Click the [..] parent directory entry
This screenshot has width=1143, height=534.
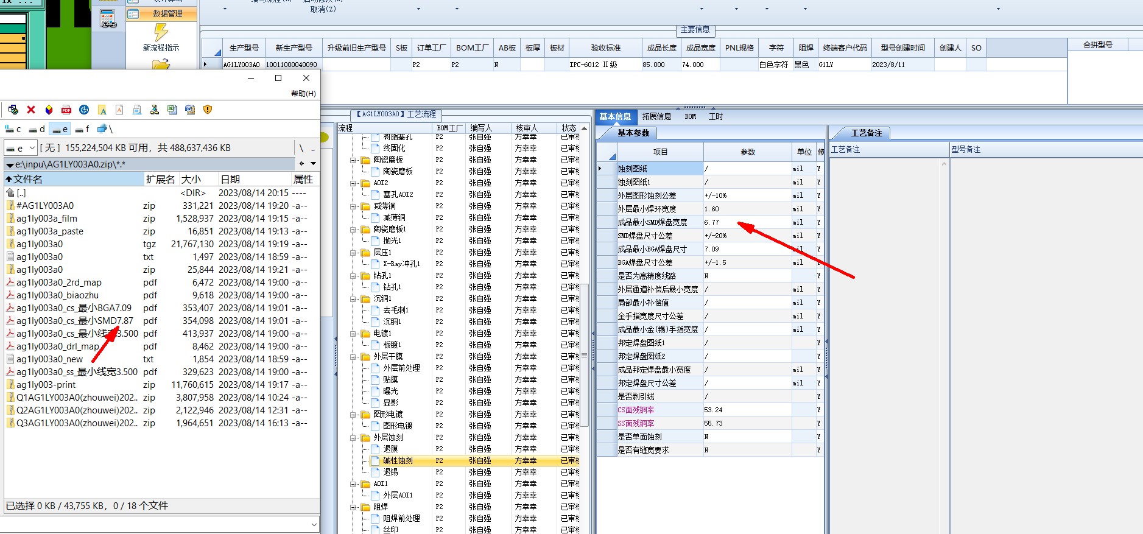pyautogui.click(x=21, y=193)
